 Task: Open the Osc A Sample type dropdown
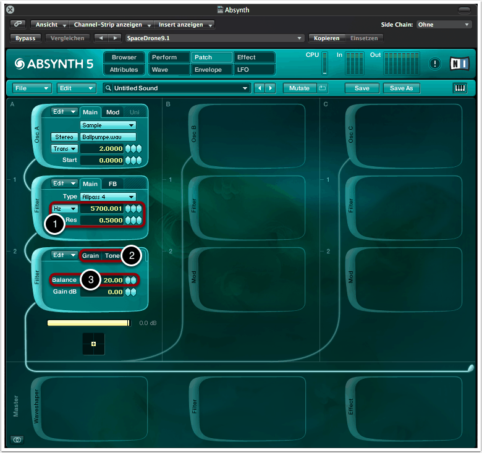point(108,125)
